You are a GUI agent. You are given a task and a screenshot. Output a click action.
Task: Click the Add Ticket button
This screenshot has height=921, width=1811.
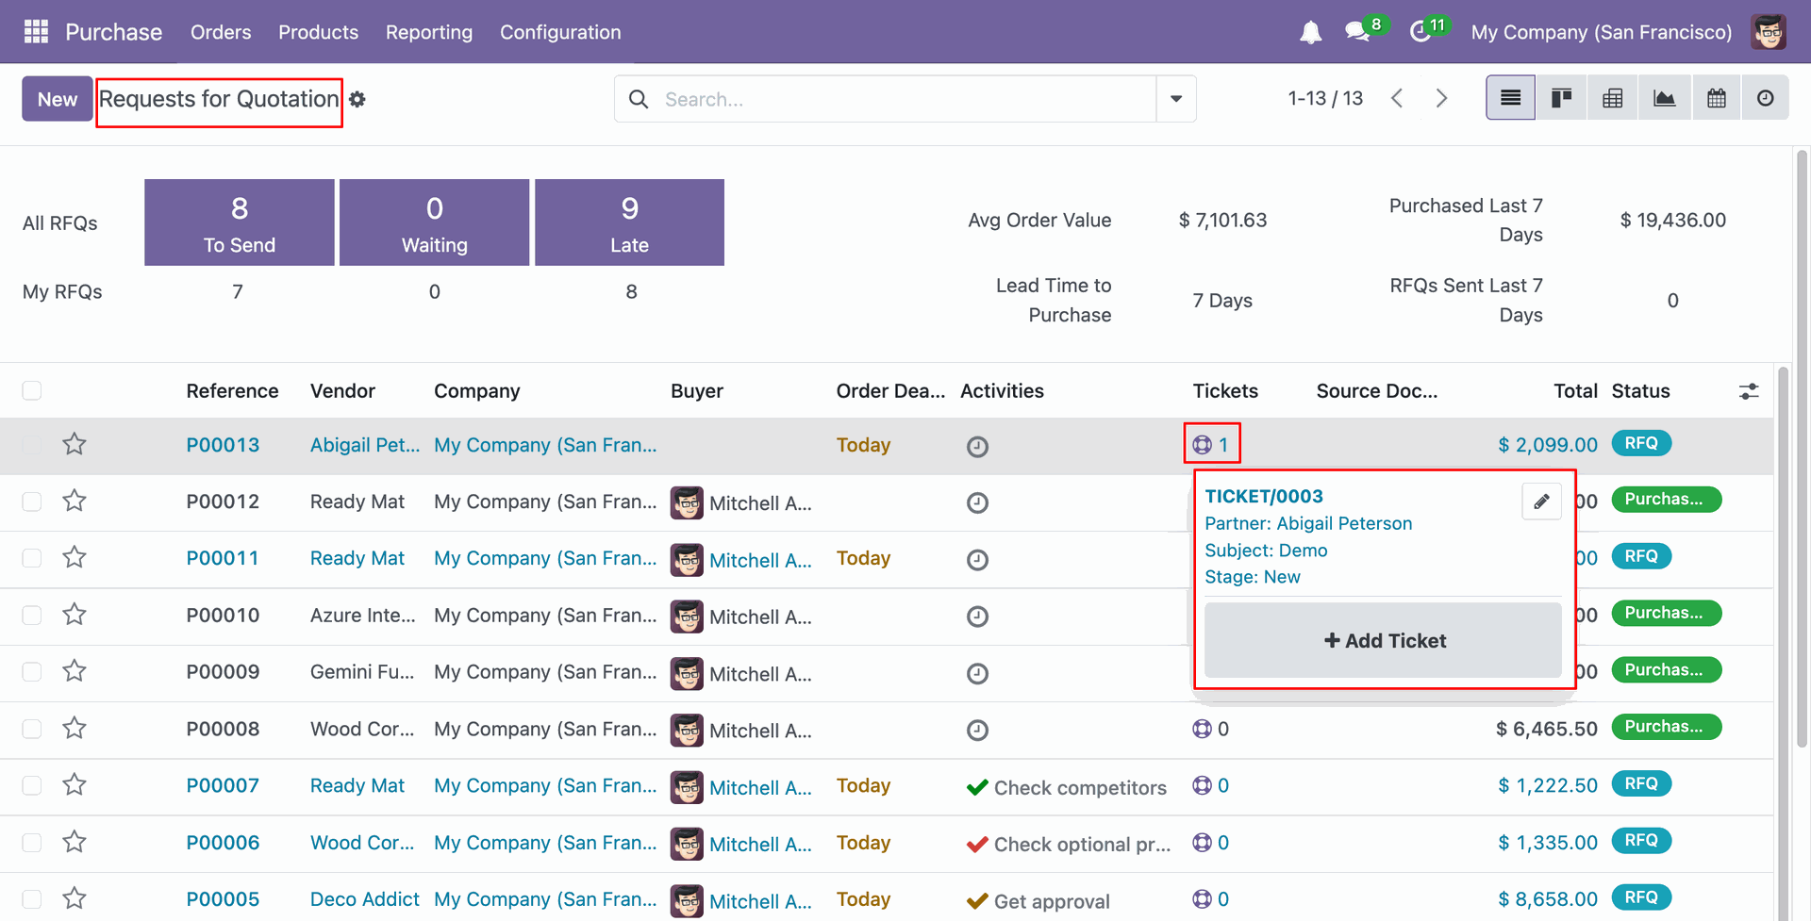coord(1383,641)
